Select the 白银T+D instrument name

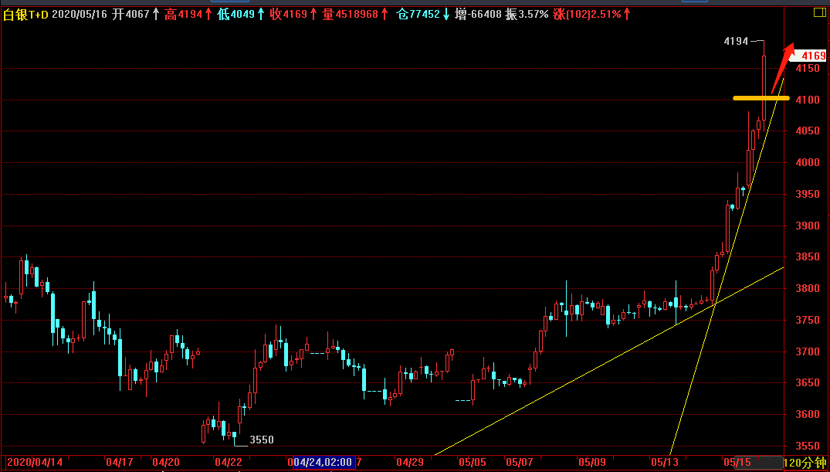pos(25,15)
